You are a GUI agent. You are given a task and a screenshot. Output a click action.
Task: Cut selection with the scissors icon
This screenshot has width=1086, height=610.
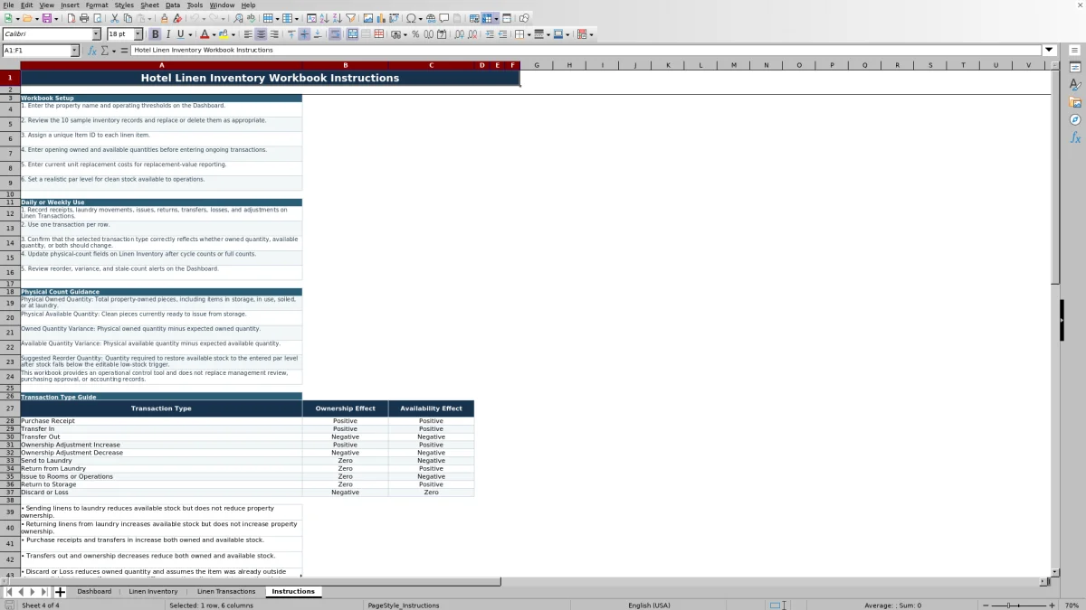(x=115, y=18)
